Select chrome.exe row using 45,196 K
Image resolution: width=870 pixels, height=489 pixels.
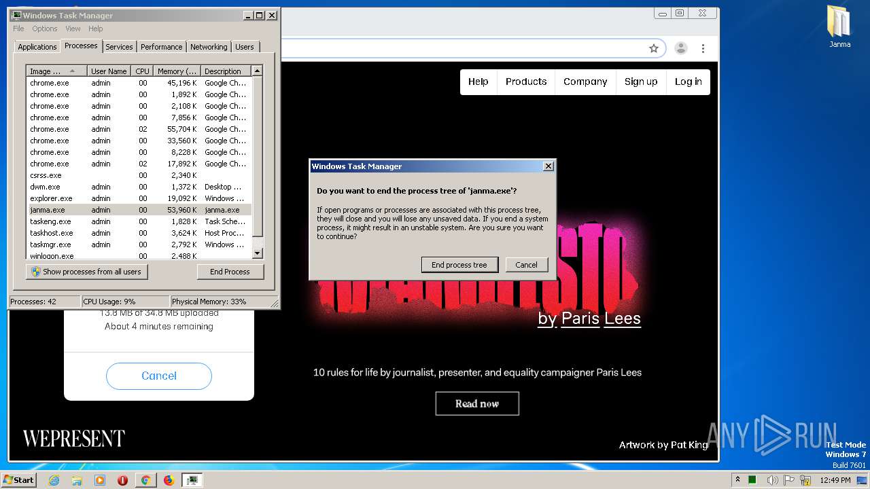[139, 83]
